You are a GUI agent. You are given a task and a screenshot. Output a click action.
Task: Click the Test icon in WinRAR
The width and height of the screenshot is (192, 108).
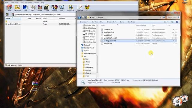25,8
